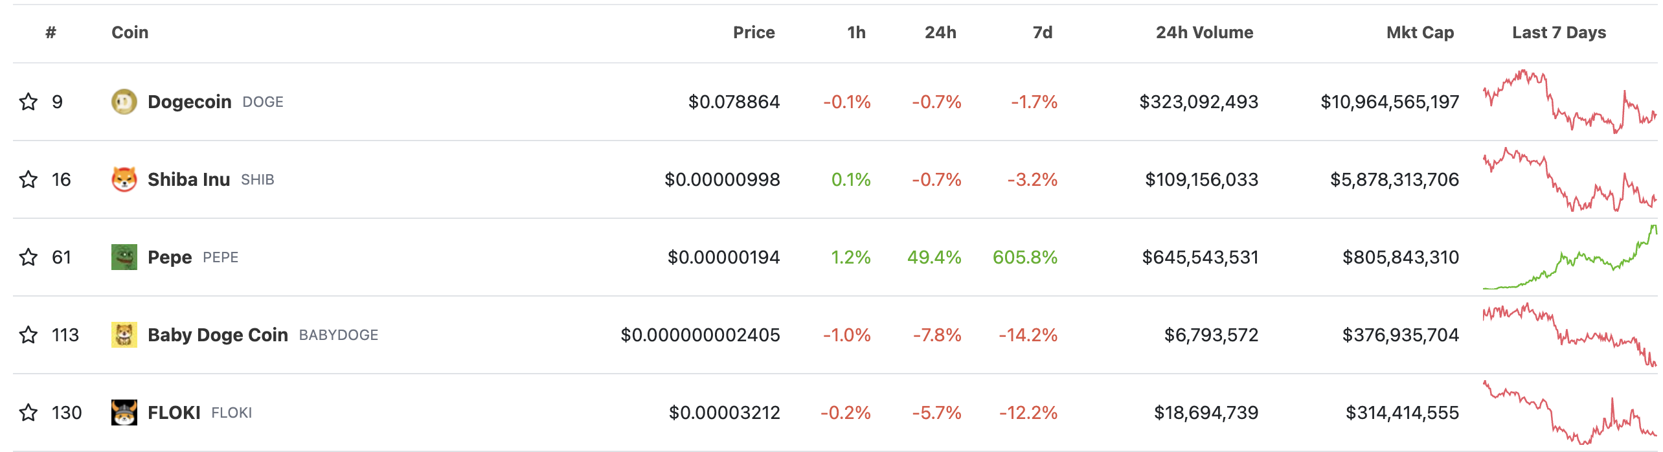Sort by the Coin column header
Screen dimensions: 1663x452
[x=130, y=32]
